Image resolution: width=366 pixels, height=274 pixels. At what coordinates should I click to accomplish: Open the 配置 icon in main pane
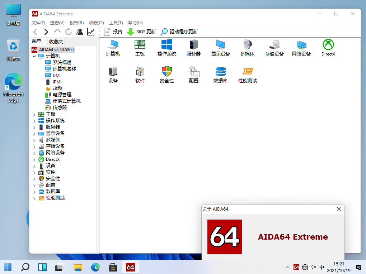pyautogui.click(x=193, y=74)
